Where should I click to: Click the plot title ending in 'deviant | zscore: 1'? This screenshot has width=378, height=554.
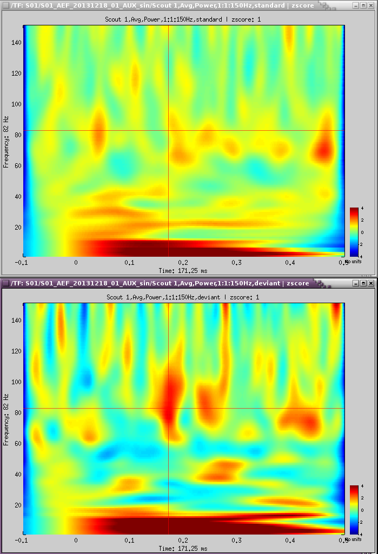[183, 297]
